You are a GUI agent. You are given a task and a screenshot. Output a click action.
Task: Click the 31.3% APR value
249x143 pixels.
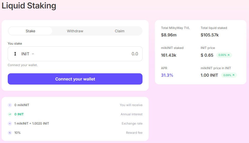point(167,75)
